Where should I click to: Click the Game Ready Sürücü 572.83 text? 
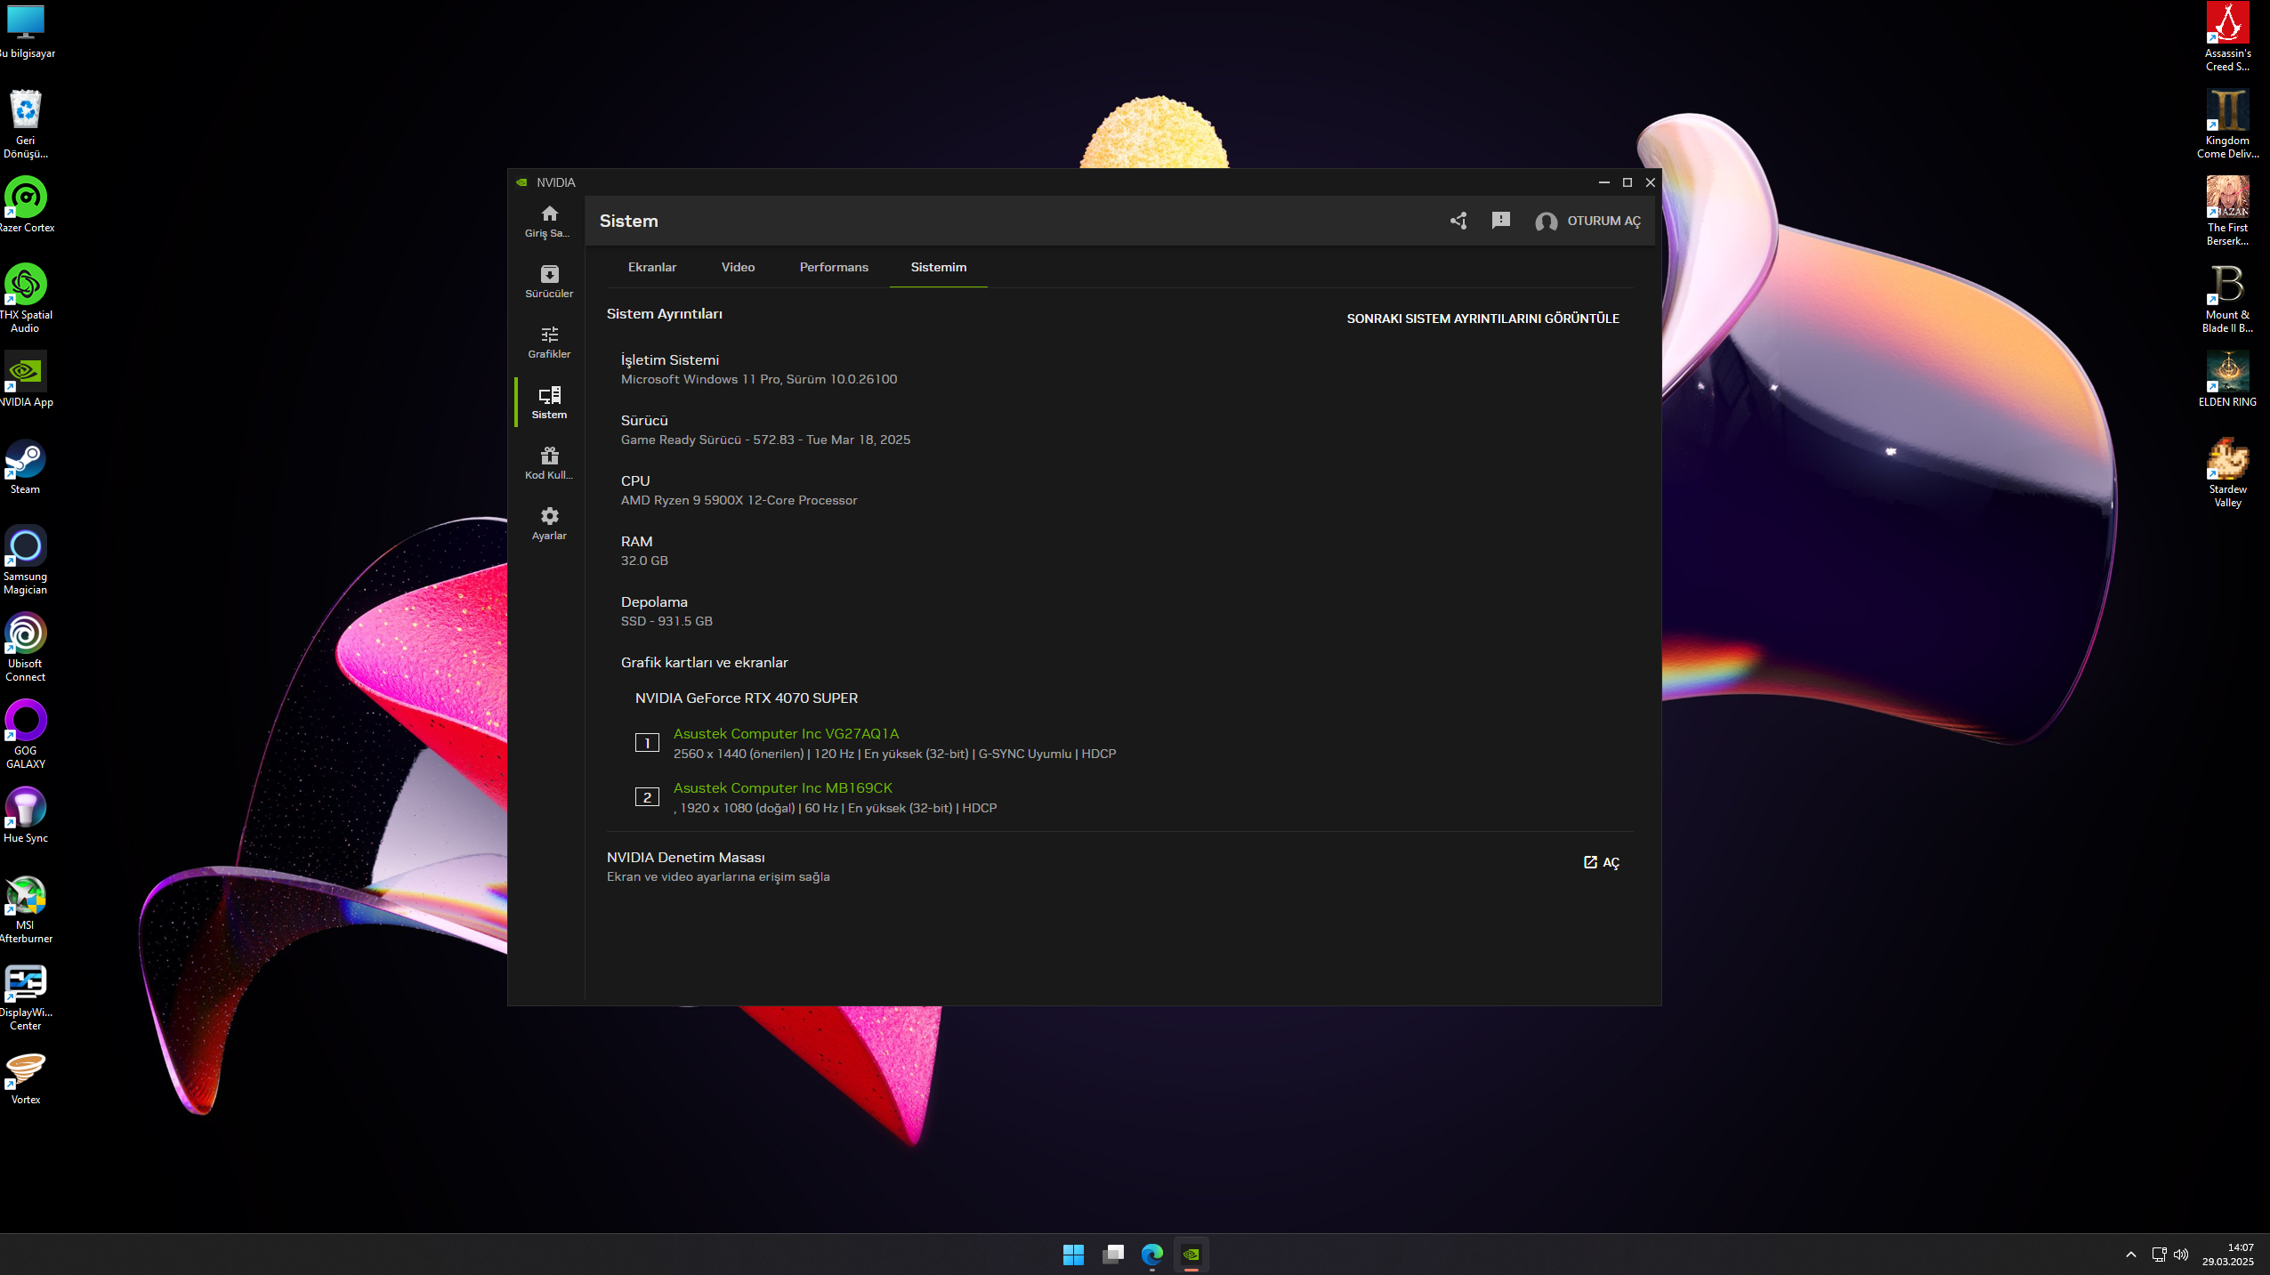point(765,440)
